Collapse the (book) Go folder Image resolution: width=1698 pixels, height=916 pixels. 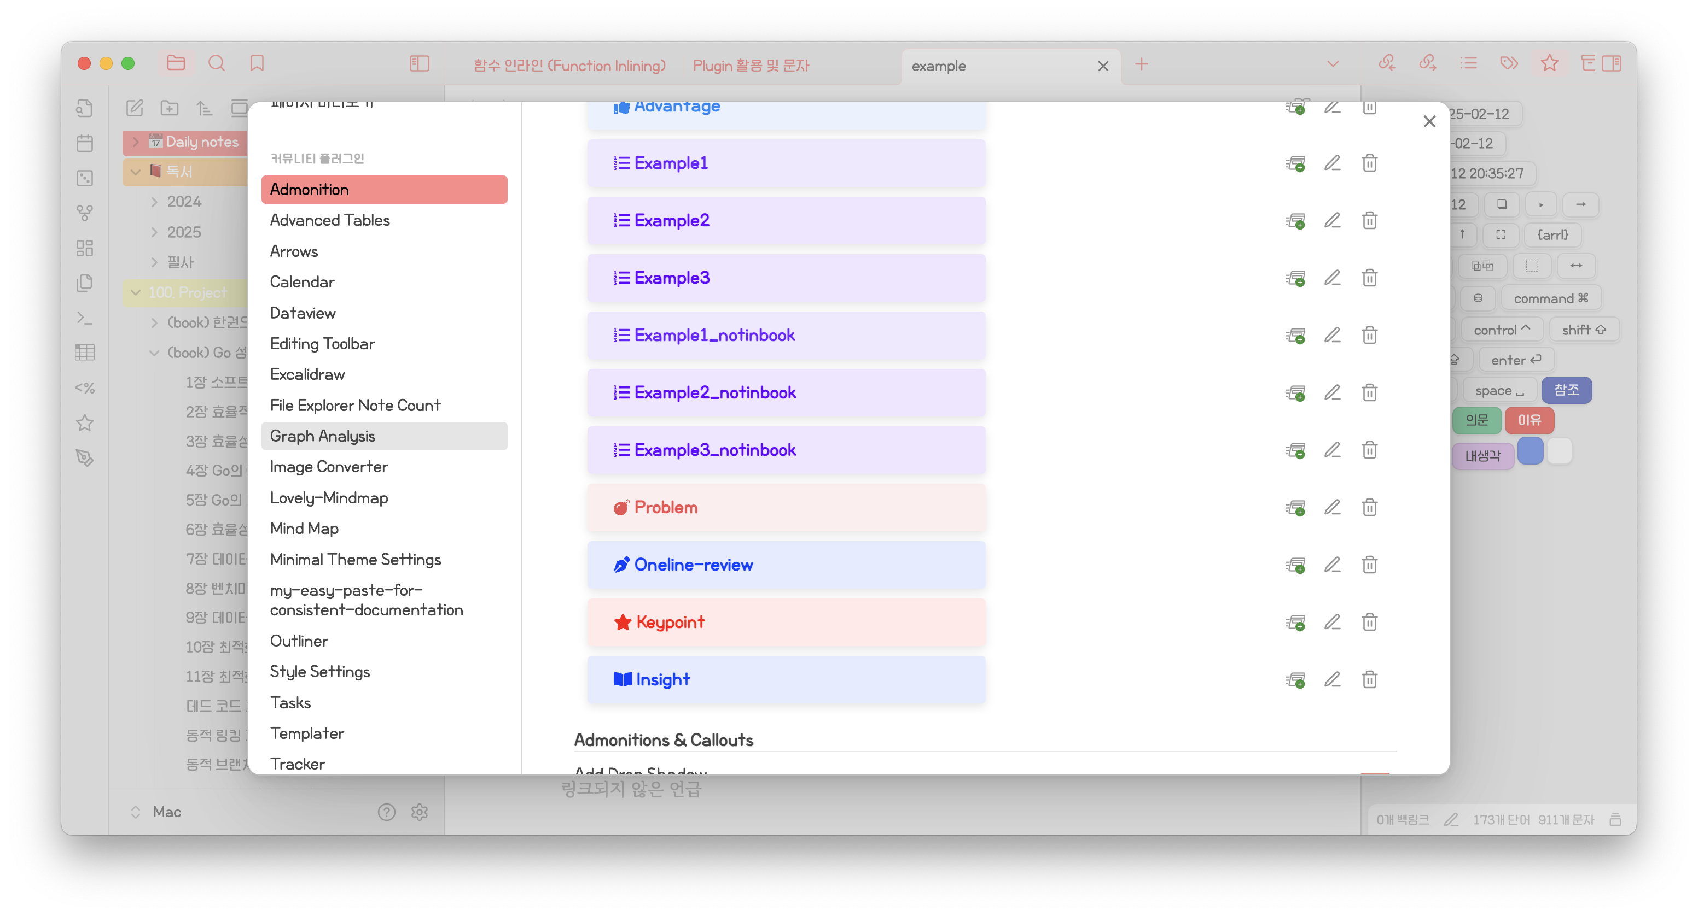click(154, 353)
